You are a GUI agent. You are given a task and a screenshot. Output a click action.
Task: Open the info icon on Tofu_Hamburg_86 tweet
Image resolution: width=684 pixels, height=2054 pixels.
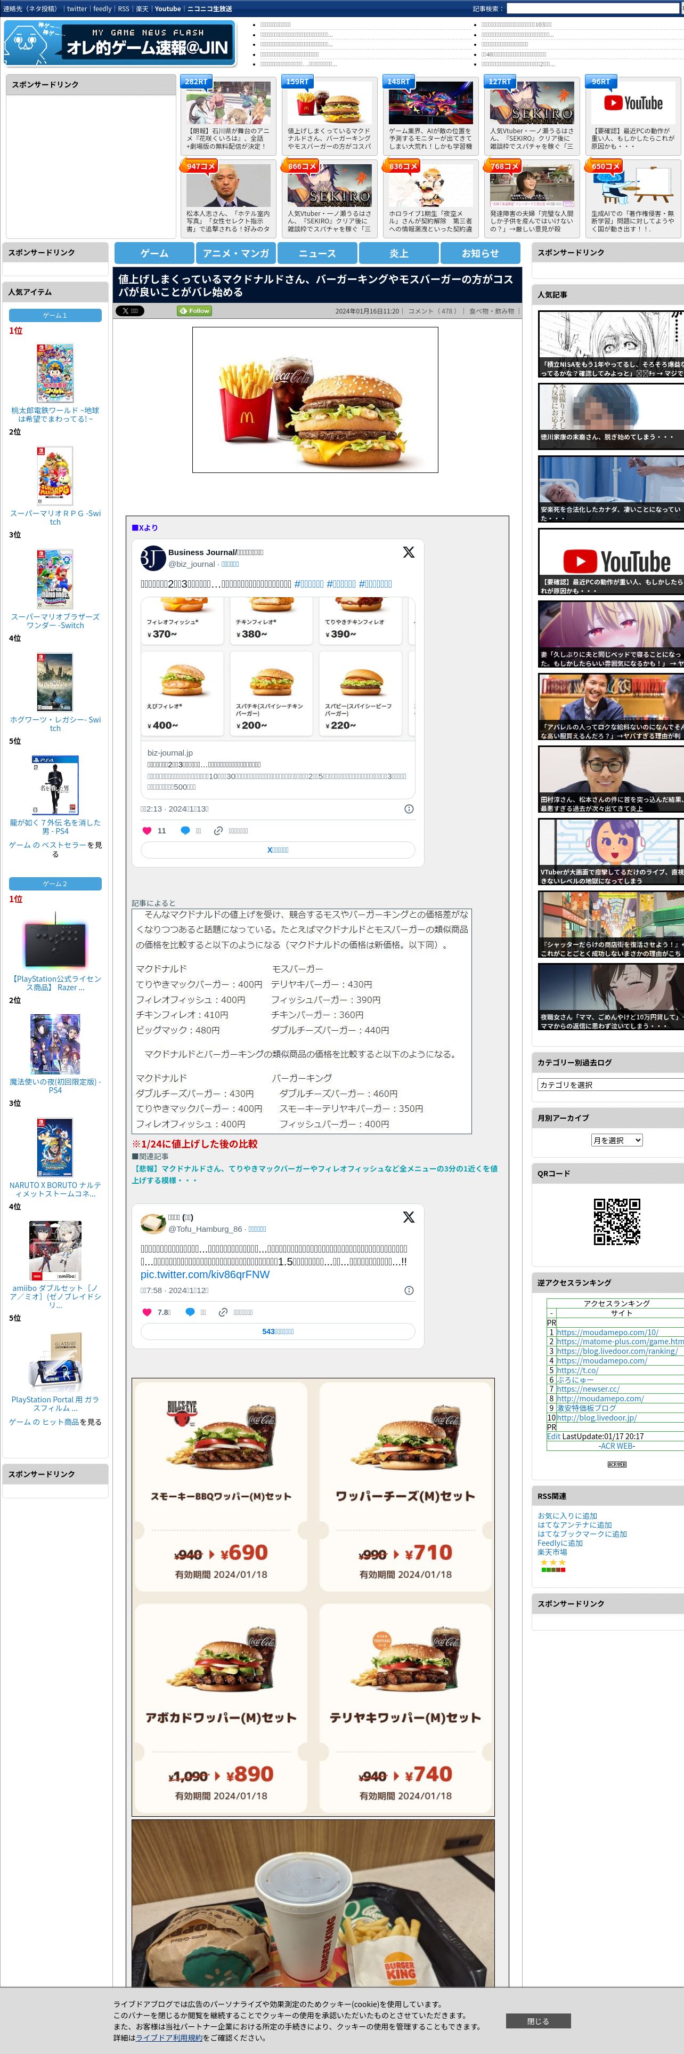(x=409, y=1290)
